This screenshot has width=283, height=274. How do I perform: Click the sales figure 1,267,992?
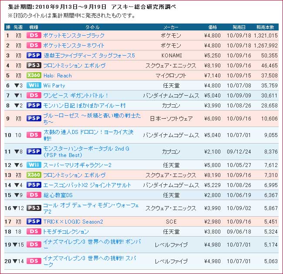pyautogui.click(x=266, y=45)
